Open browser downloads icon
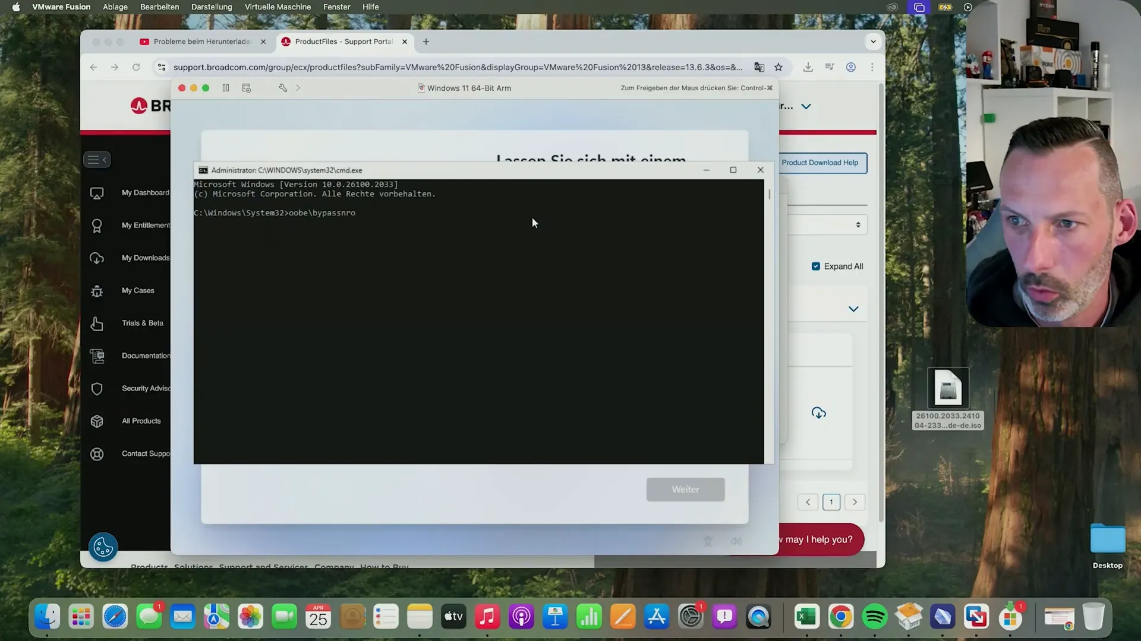The width and height of the screenshot is (1141, 641). pos(808,67)
